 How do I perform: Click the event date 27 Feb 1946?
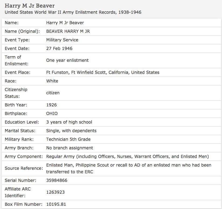click(x=59, y=49)
